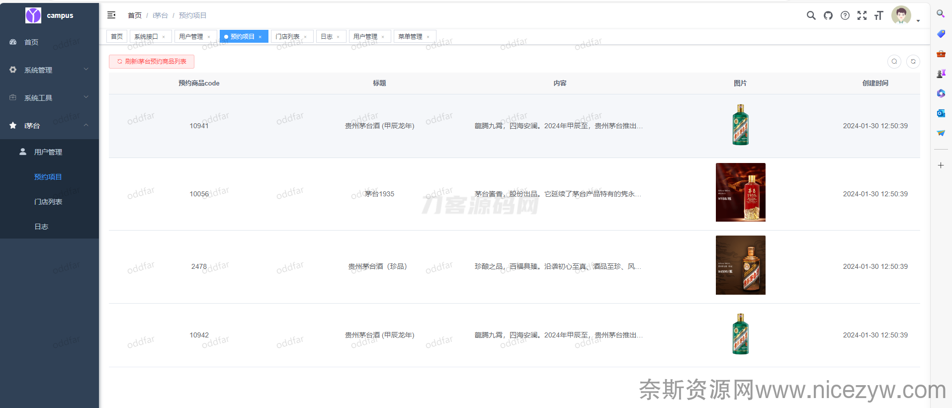Click the browser sidebar search icon
The image size is (952, 408).
click(941, 14)
